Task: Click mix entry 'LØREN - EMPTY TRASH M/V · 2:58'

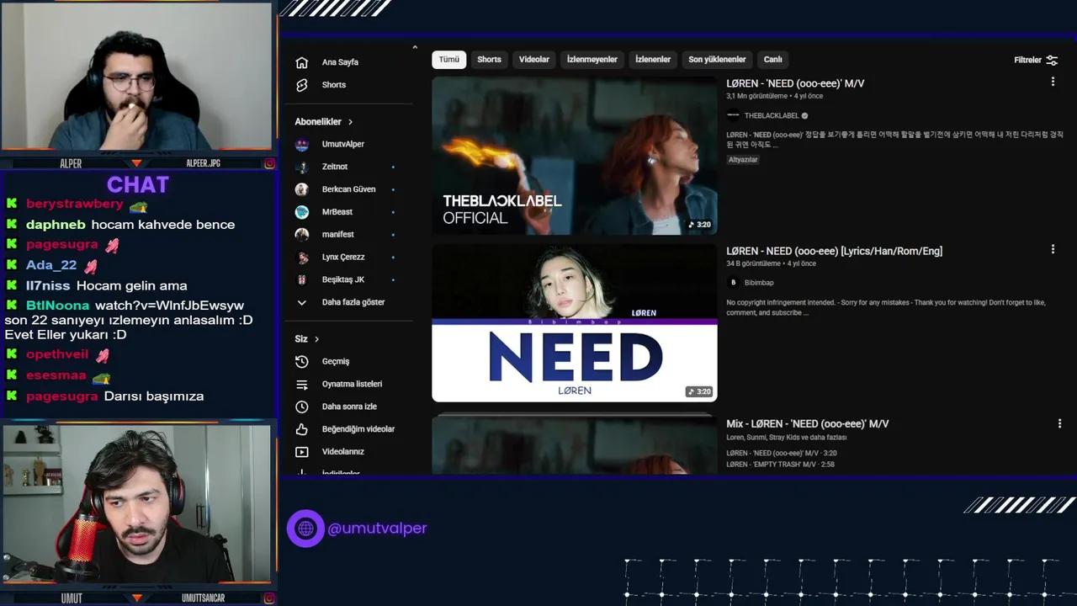Action: (780, 465)
